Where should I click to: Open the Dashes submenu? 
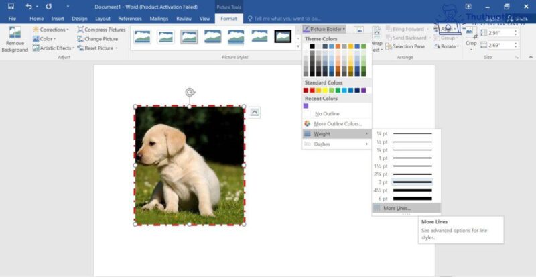337,144
